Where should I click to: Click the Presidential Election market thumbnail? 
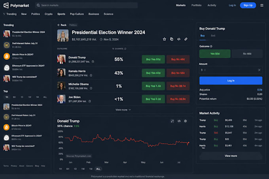point(63,36)
